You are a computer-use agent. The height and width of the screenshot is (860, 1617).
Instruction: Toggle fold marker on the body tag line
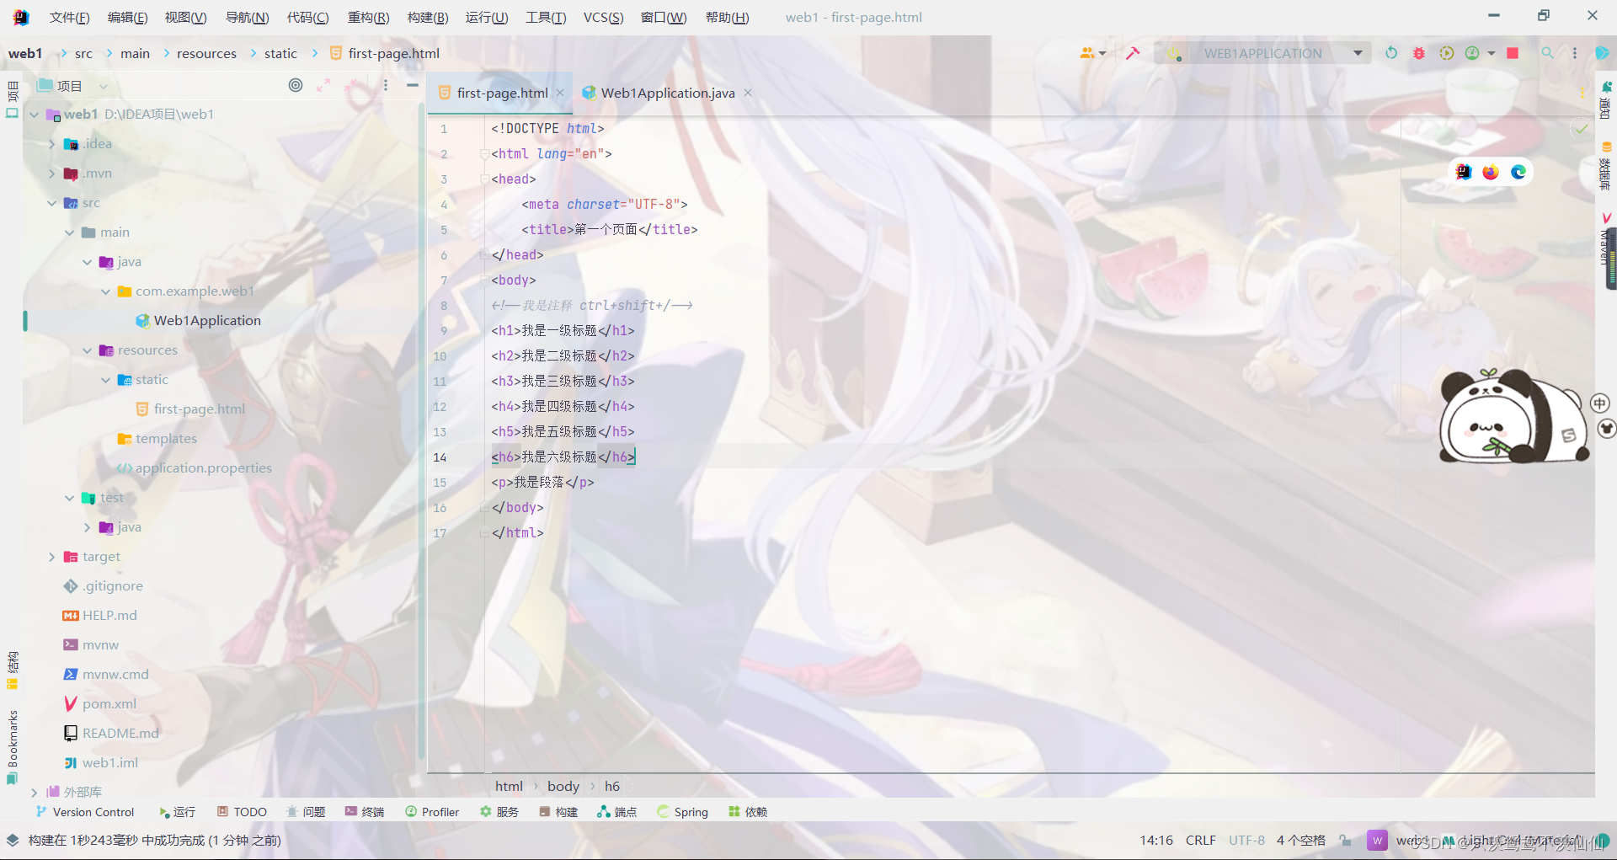click(x=484, y=280)
